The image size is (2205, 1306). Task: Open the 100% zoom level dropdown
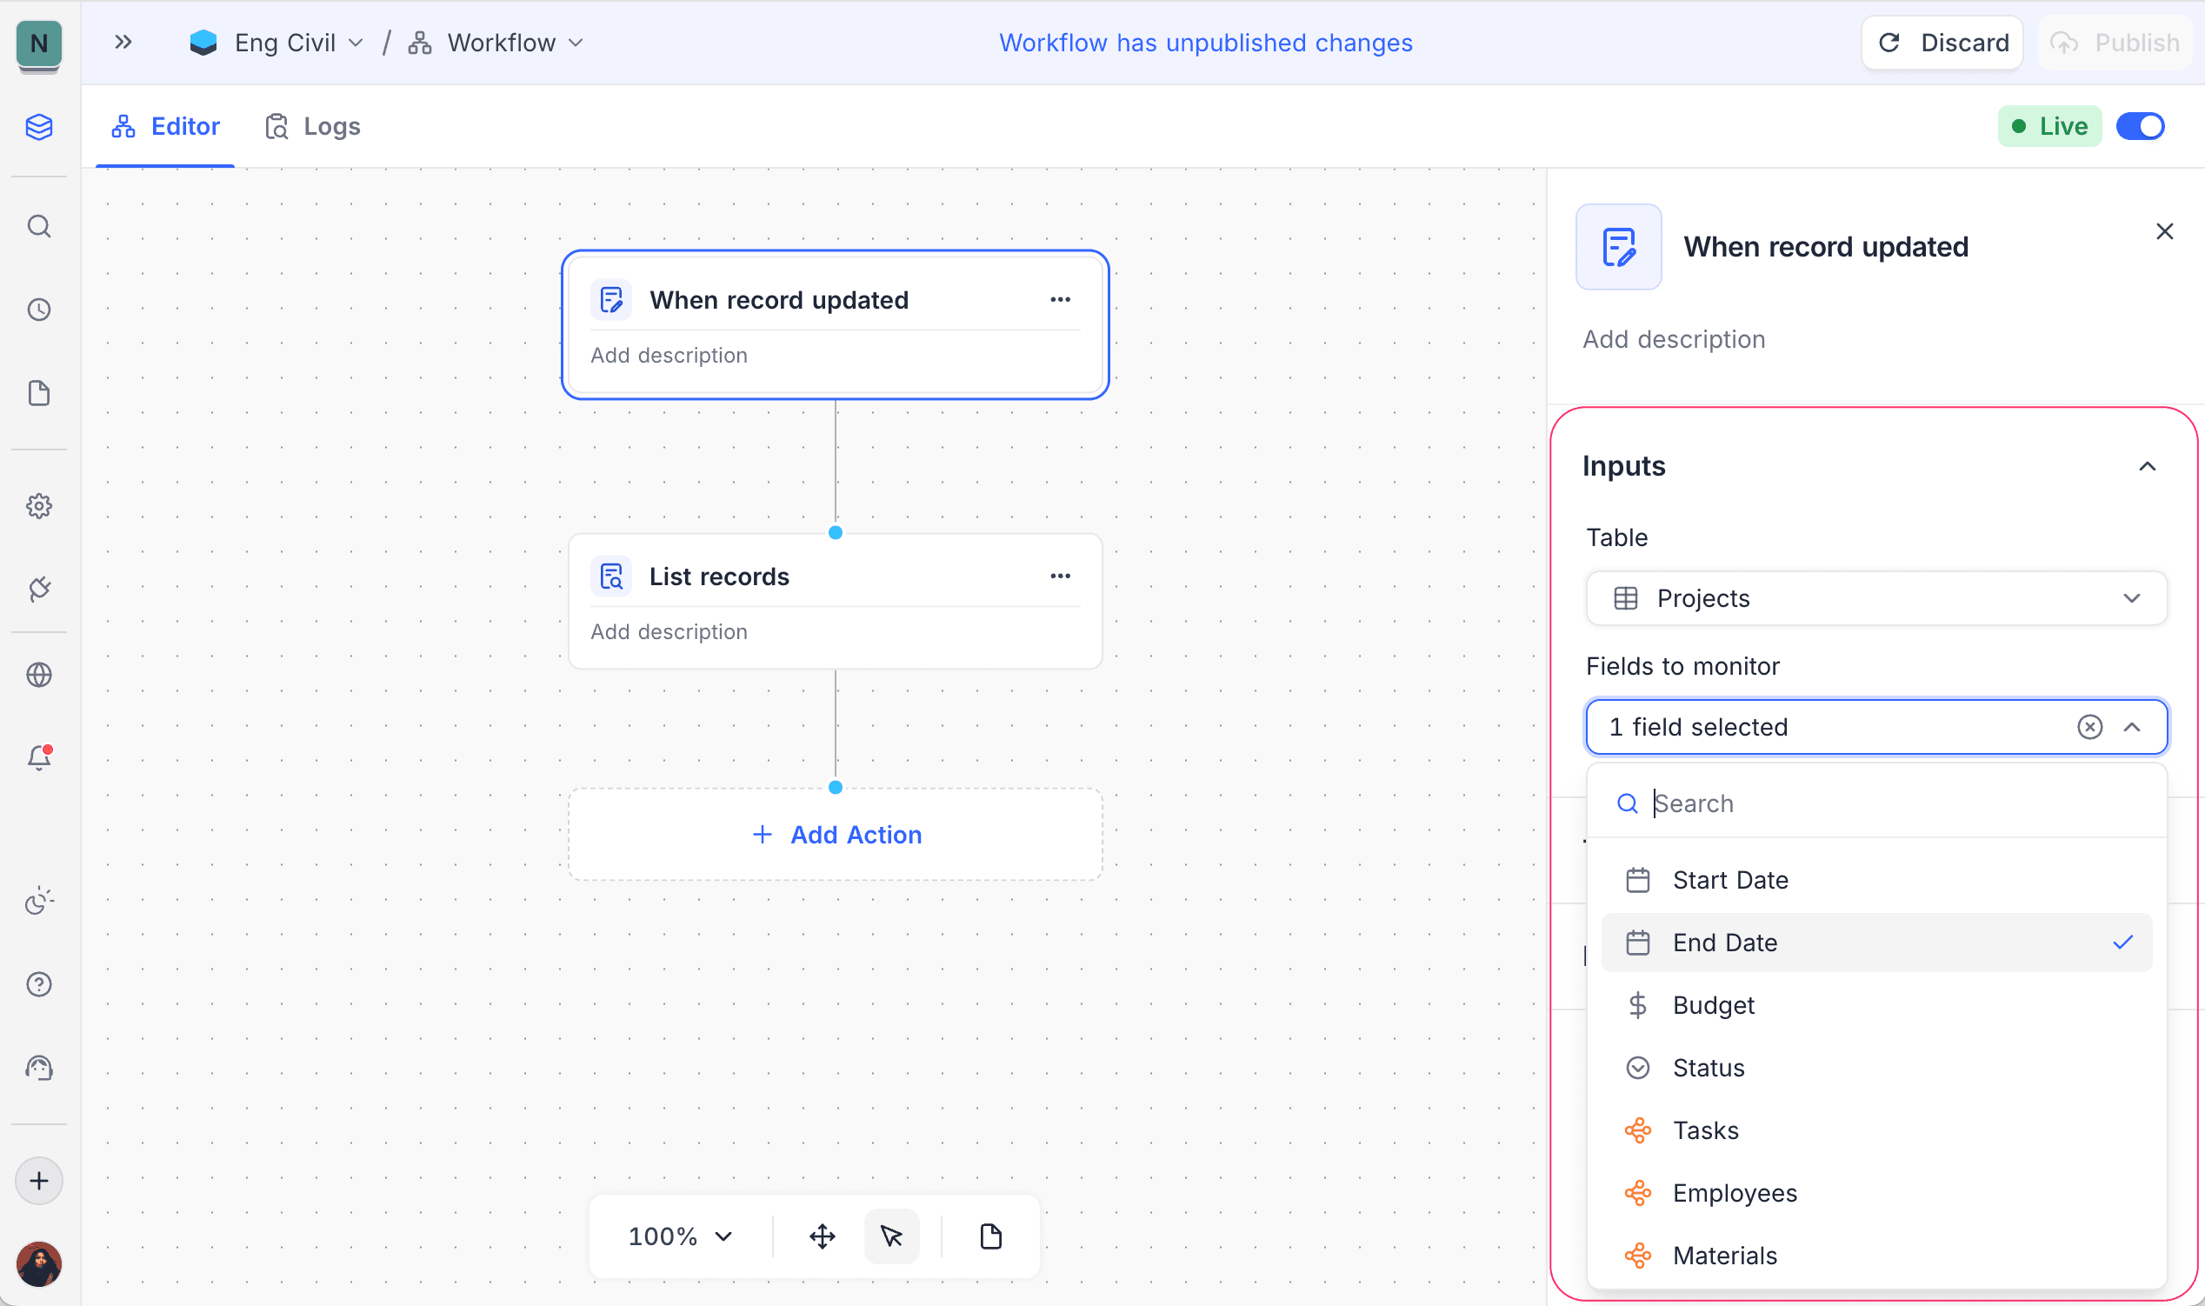pyautogui.click(x=680, y=1236)
